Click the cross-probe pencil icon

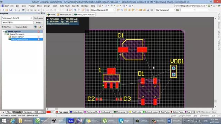(x=83, y=10)
